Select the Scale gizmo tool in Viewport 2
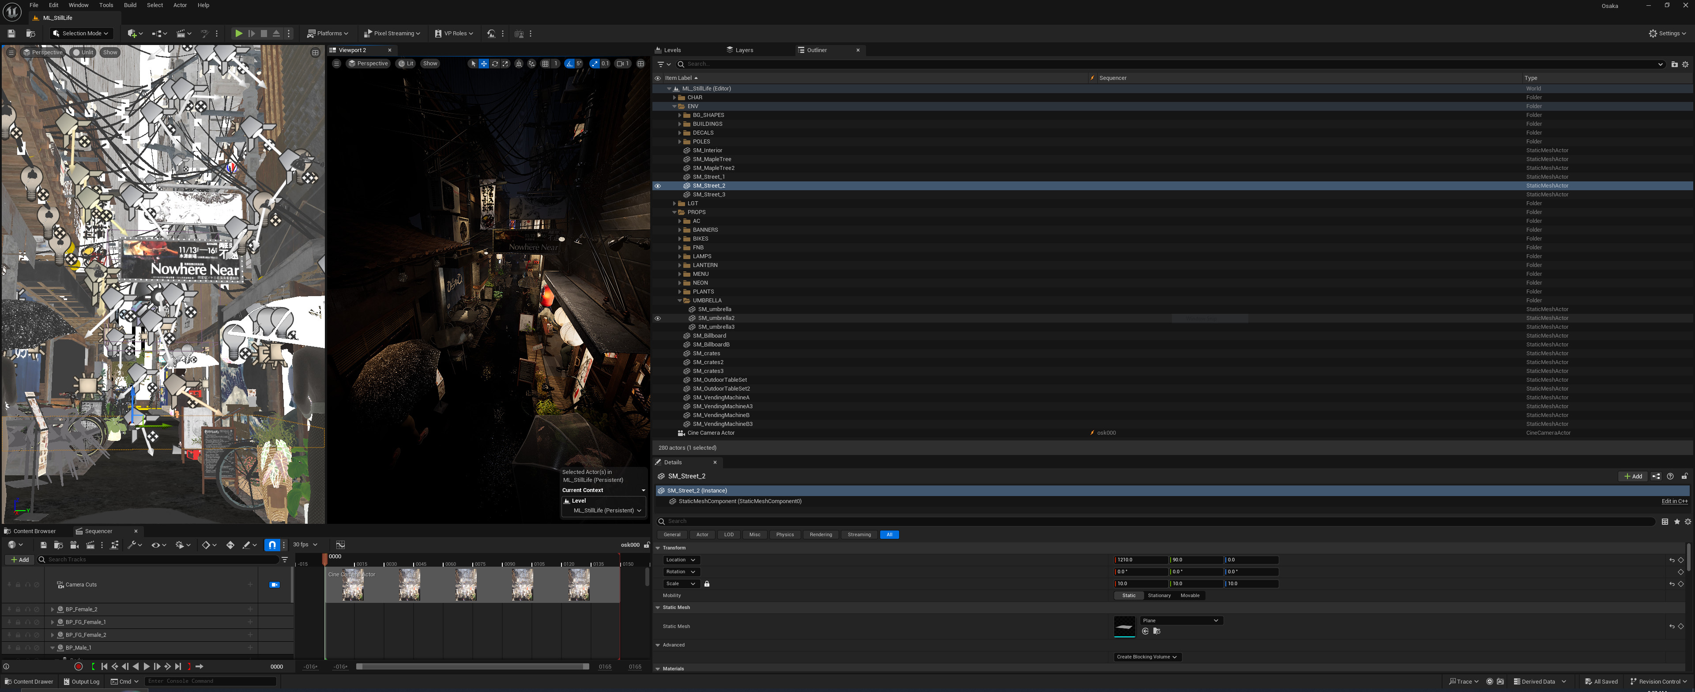 [505, 64]
